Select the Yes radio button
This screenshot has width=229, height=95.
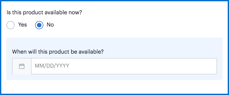coord(11,25)
